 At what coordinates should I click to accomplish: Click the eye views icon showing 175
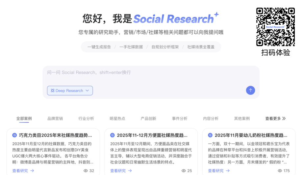[280, 171]
